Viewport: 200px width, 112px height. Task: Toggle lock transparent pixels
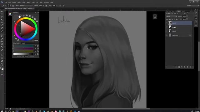pyautogui.click(x=170, y=19)
